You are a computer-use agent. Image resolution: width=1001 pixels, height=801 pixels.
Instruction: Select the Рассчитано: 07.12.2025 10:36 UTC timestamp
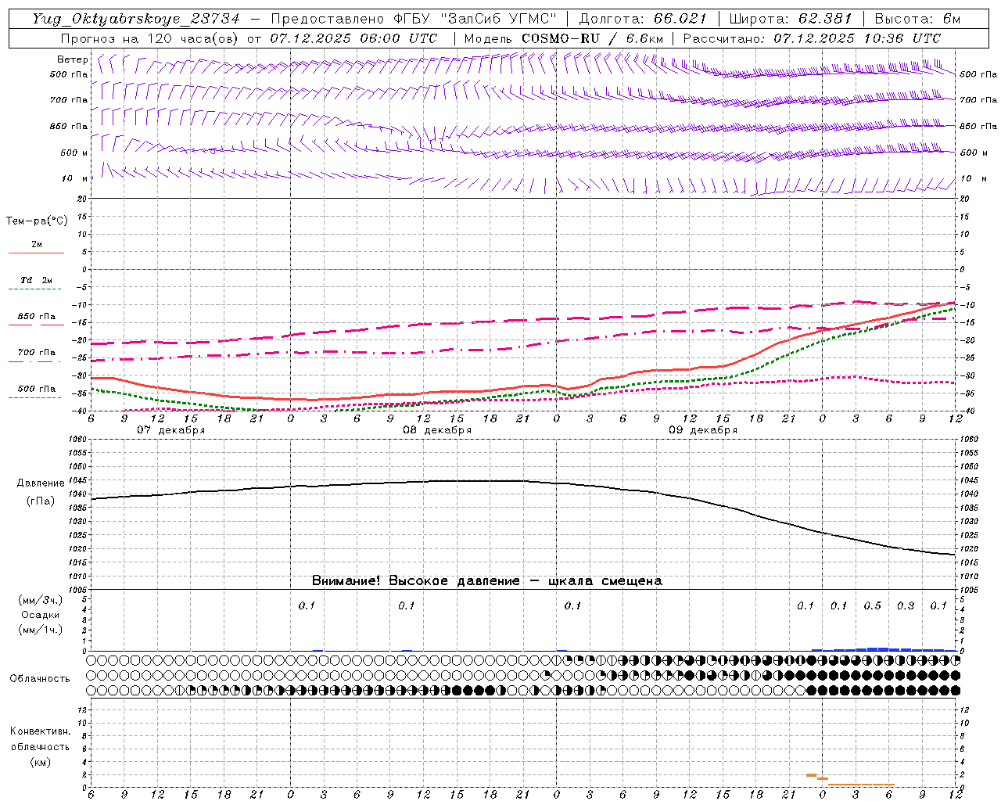[812, 38]
